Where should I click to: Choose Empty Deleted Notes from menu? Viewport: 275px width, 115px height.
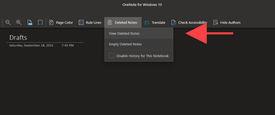tap(125, 44)
